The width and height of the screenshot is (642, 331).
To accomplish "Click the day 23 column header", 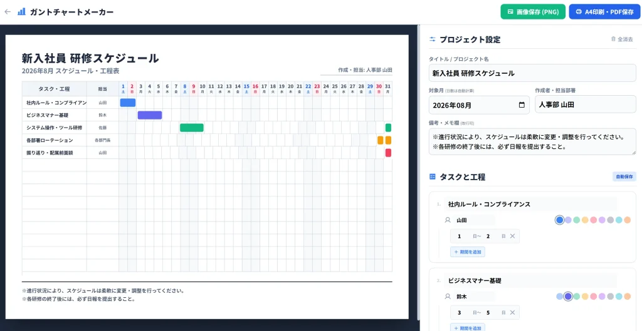I will [x=317, y=88].
